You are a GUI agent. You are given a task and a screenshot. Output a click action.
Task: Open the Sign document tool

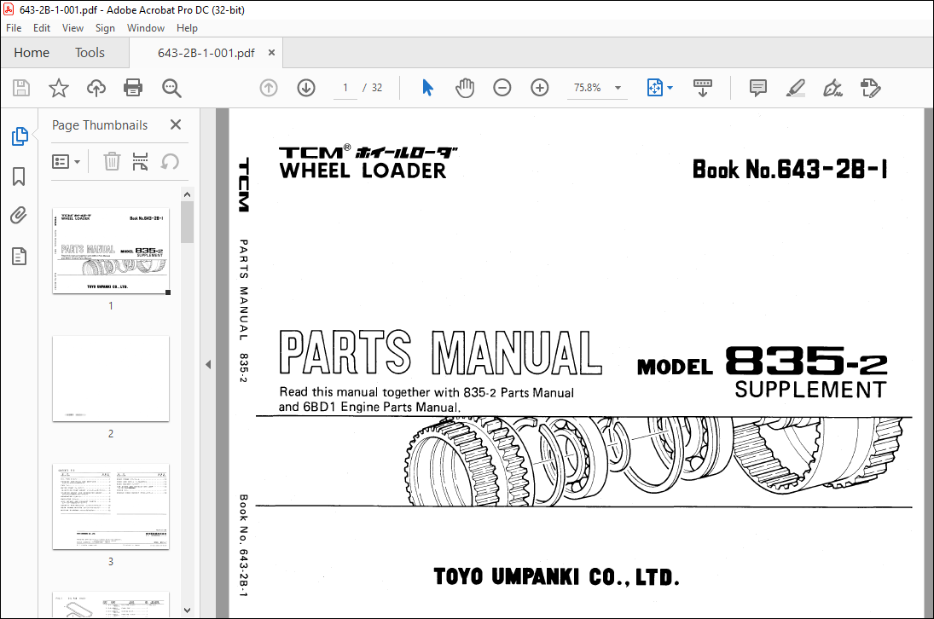(832, 88)
